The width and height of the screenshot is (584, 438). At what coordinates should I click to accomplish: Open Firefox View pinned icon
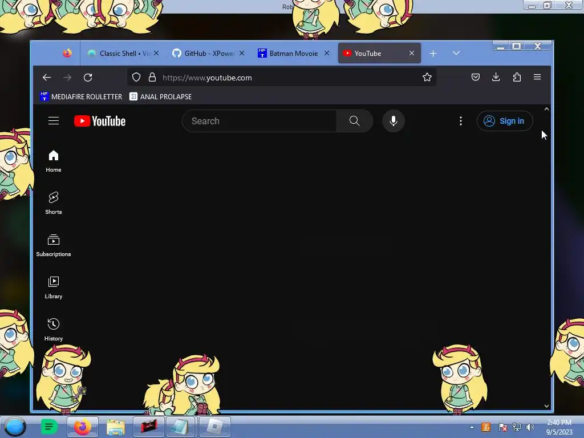67,53
